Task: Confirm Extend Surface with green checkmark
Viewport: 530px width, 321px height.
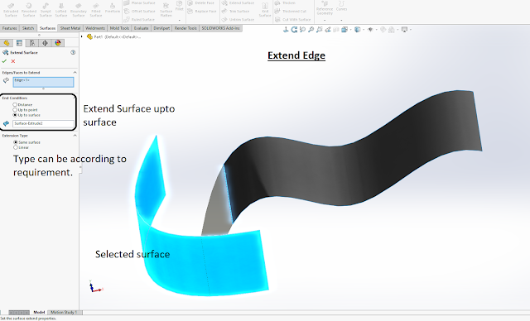Action: coord(4,61)
